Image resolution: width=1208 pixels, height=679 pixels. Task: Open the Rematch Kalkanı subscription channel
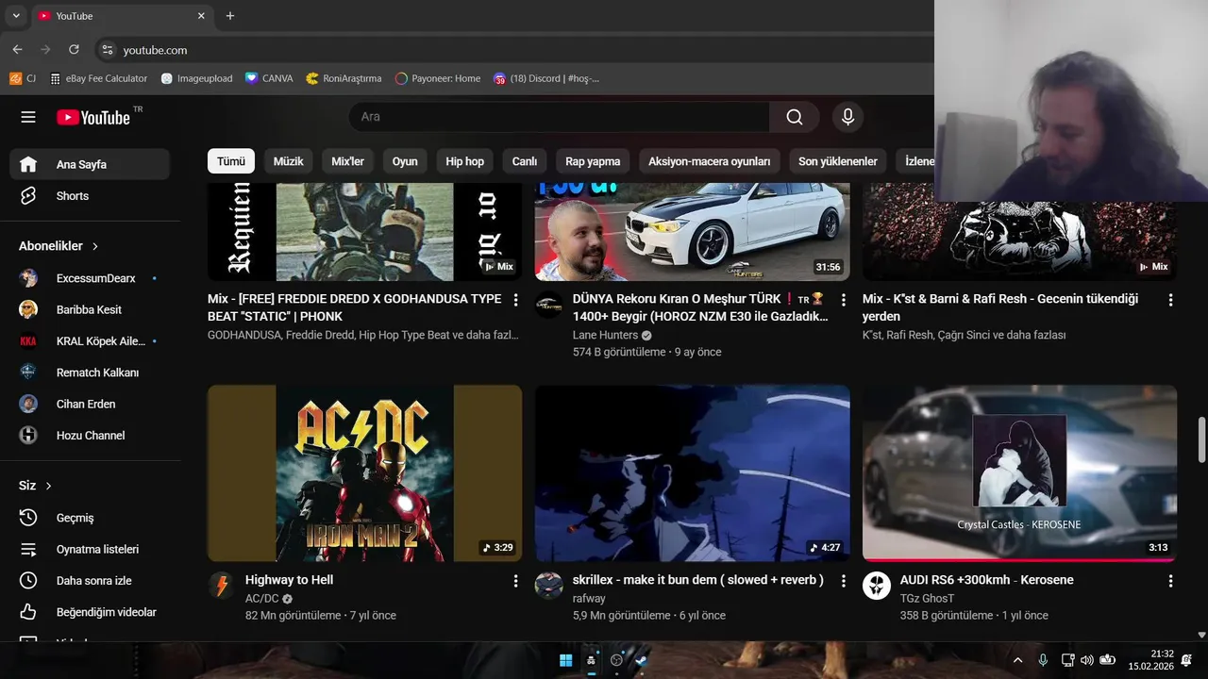click(90, 373)
